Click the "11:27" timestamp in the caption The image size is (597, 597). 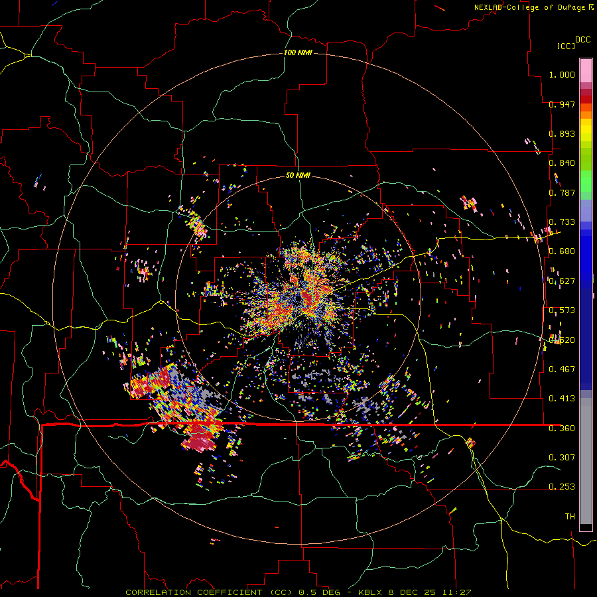(x=457, y=592)
